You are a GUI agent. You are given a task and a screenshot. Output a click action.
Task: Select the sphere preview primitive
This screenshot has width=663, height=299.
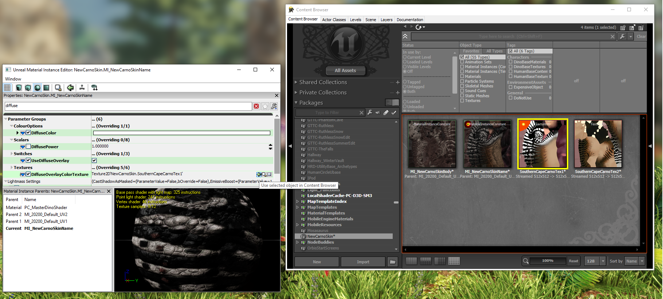[37, 87]
